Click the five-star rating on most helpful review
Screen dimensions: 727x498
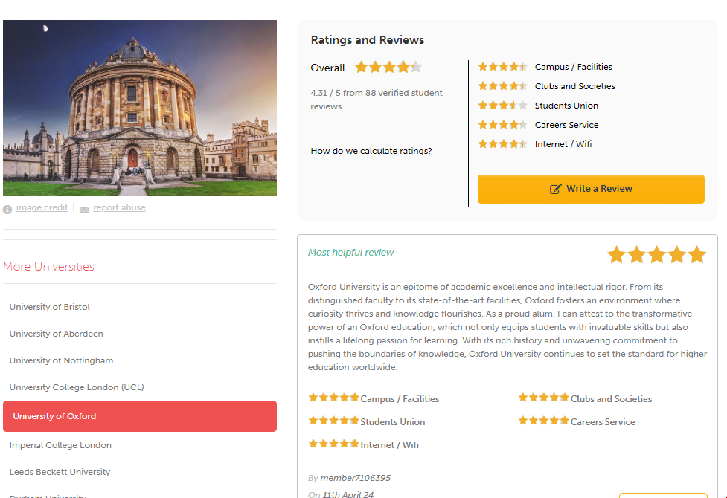(x=656, y=255)
